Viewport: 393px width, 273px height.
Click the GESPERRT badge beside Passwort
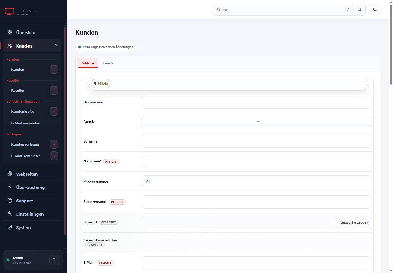[x=109, y=222]
